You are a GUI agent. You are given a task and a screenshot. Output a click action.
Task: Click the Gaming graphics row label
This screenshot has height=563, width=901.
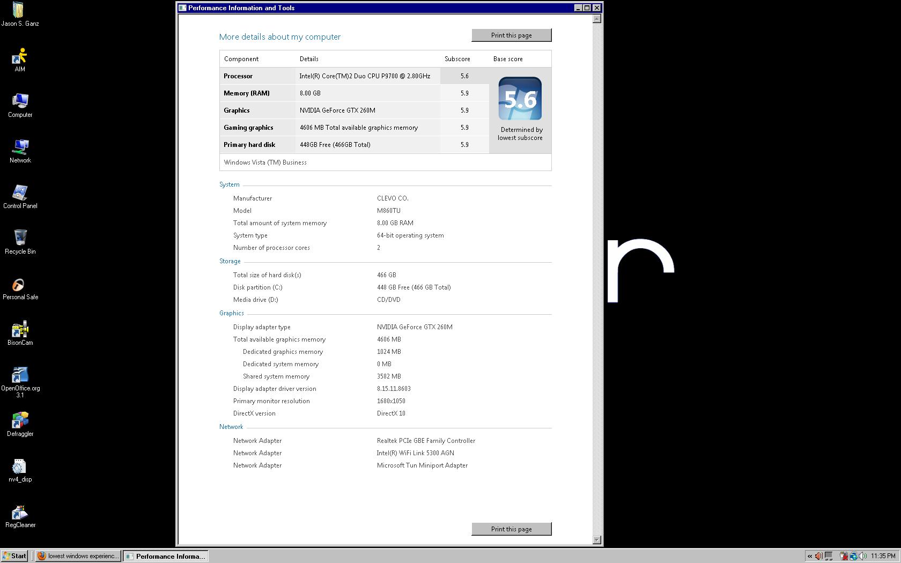[x=248, y=128]
